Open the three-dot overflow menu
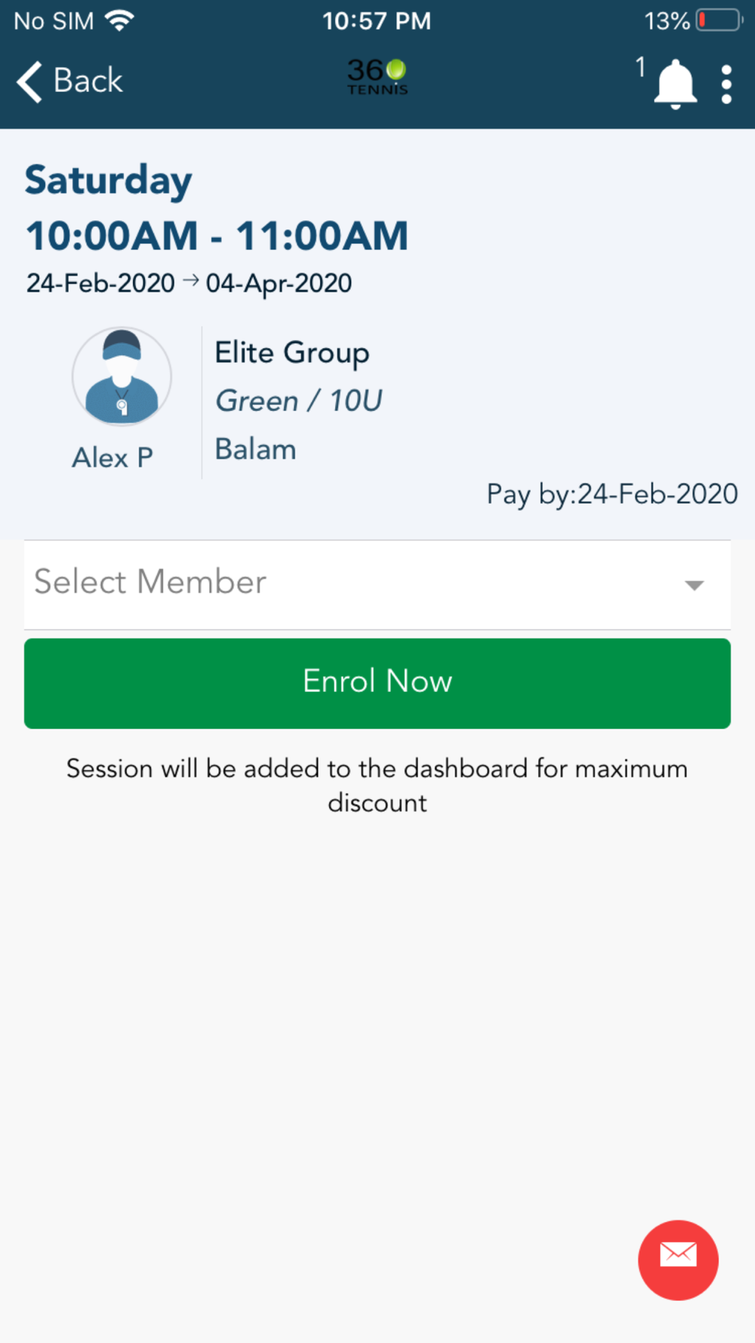 726,84
